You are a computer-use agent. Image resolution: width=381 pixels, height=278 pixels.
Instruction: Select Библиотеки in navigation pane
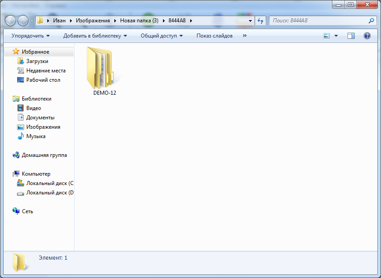[37, 98]
